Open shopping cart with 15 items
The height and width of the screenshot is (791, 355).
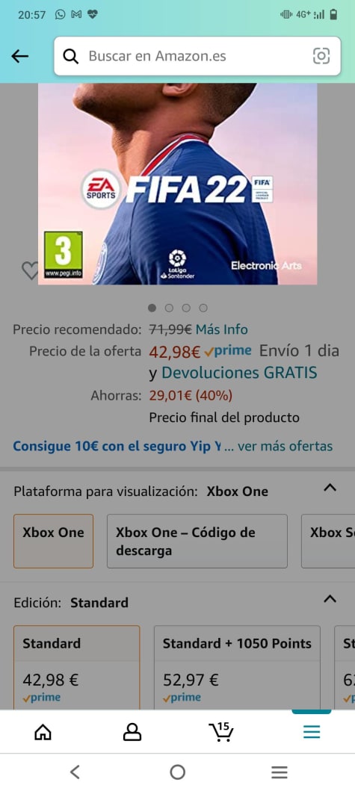pyautogui.click(x=221, y=731)
